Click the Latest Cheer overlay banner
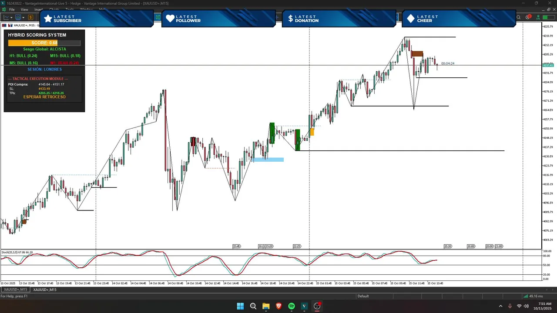Viewport: 557px width, 313px height. click(x=460, y=19)
